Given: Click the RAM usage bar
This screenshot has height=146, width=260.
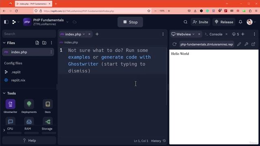Looking at the screenshot, I should click(32, 133).
